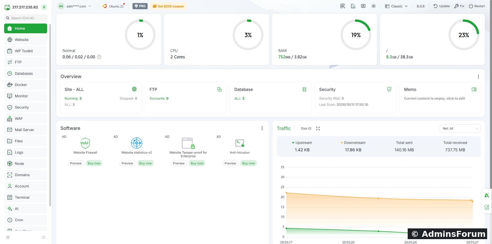This screenshot has height=244, width=492.
Task: Click the Security shield sidebar icon
Action: tap(10, 107)
